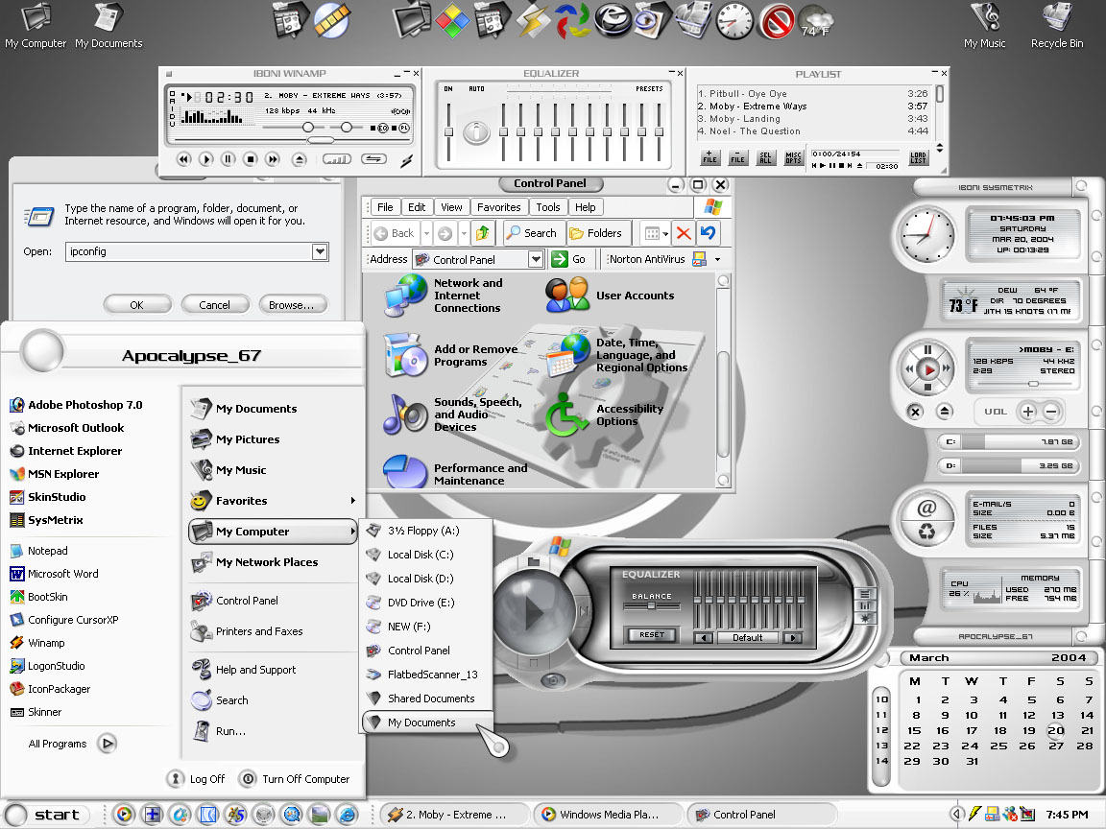1106x829 pixels.
Task: Click the Winamp eject button
Action: click(300, 159)
